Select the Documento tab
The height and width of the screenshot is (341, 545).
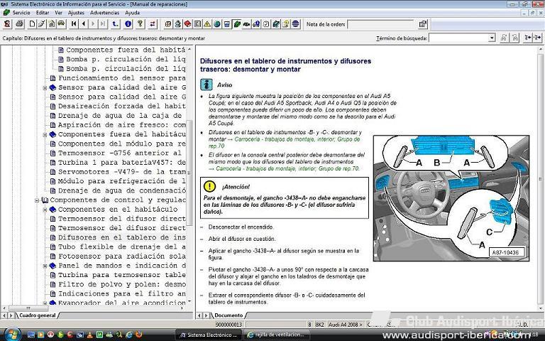229,315
